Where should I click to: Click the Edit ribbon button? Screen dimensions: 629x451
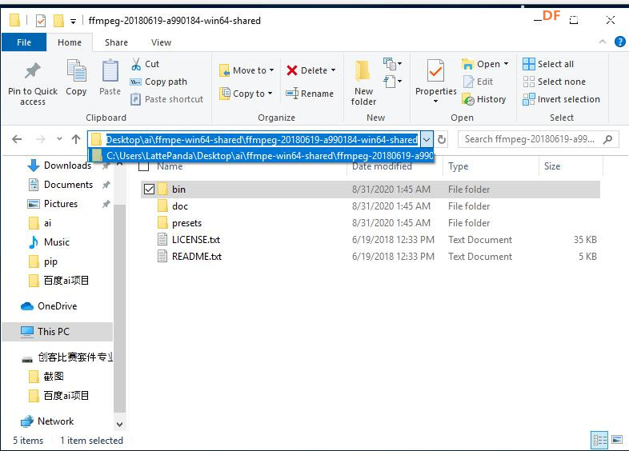point(479,82)
